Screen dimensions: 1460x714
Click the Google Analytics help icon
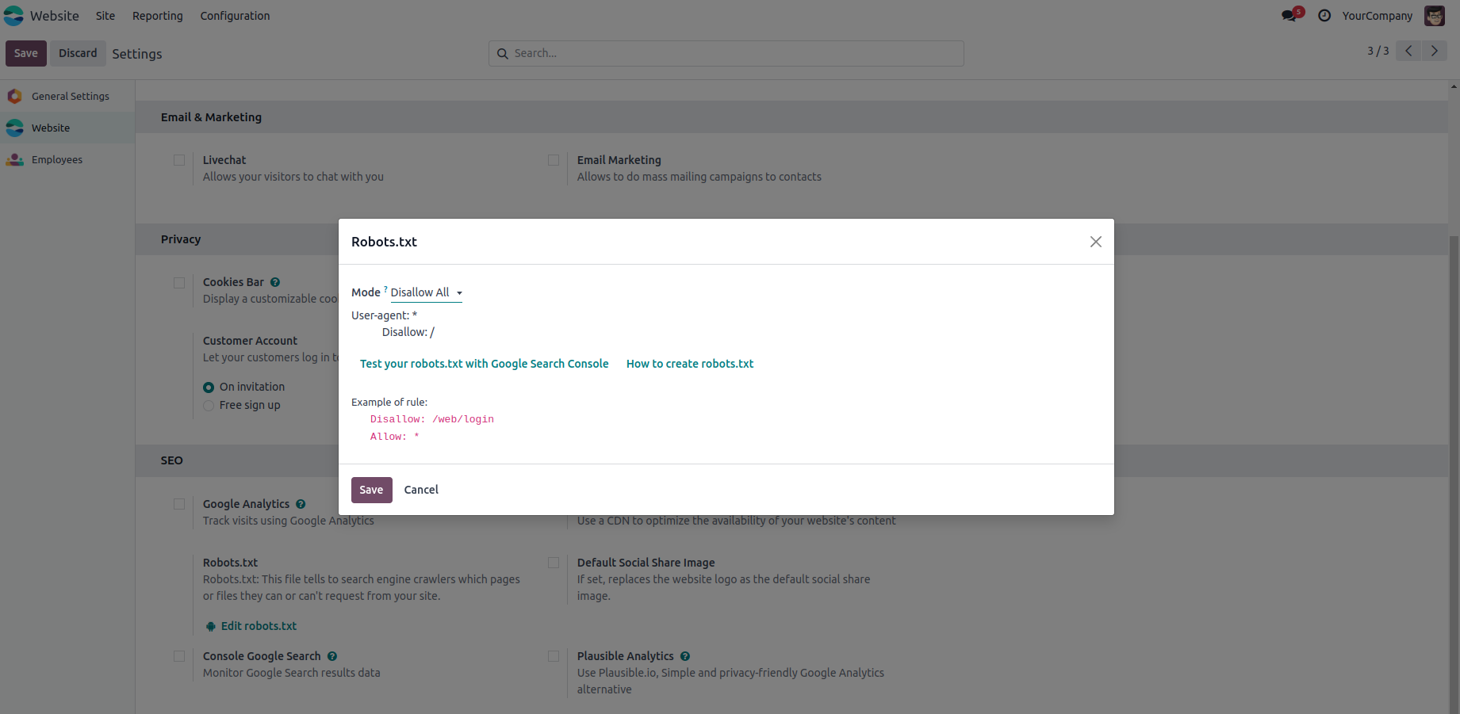(x=301, y=504)
